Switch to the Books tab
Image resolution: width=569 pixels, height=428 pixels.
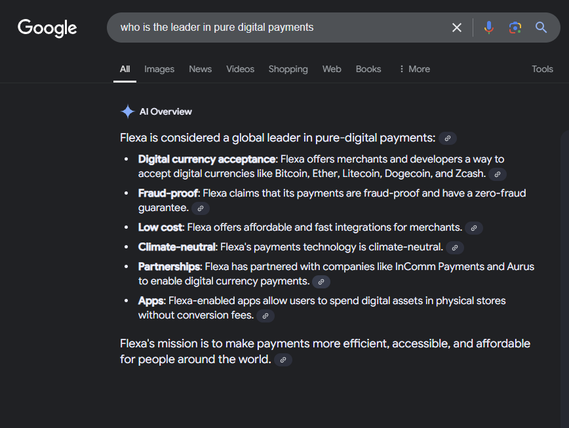(x=368, y=69)
